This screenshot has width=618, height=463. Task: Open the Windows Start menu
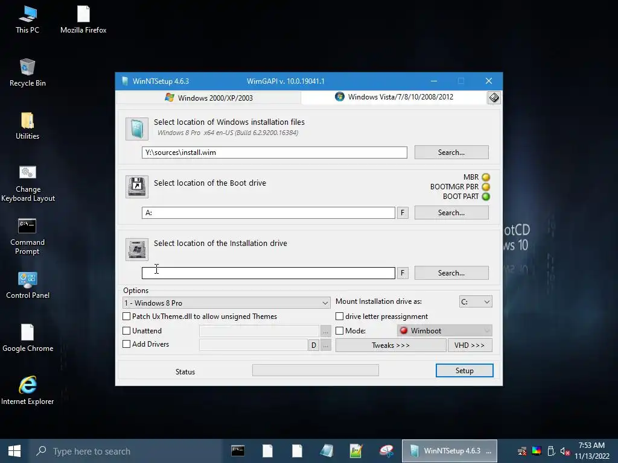(x=14, y=451)
